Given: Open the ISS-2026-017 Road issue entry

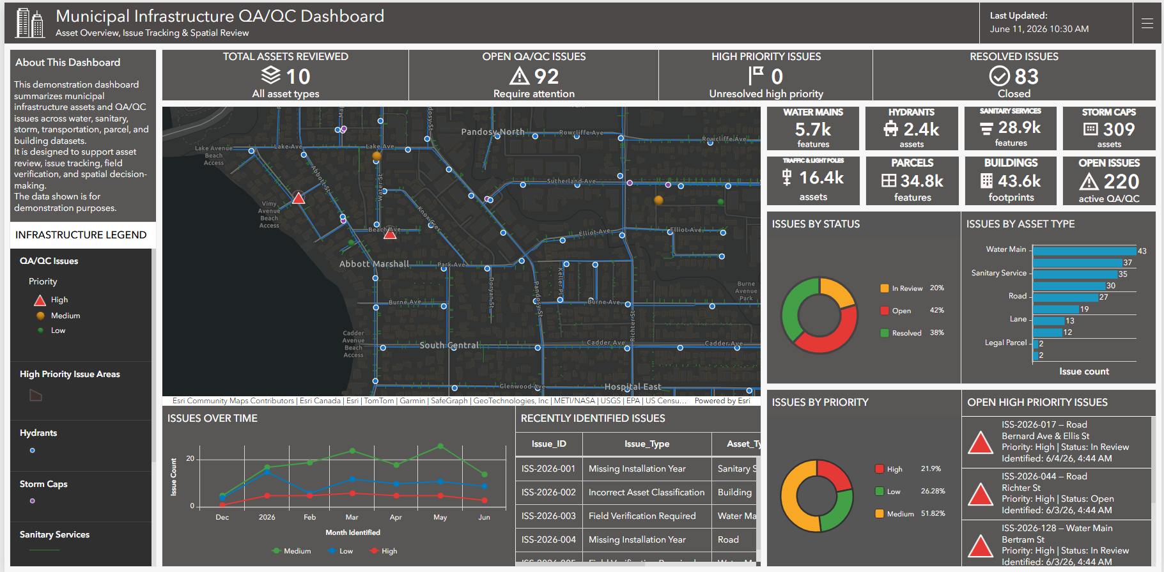Looking at the screenshot, I should pos(1056,442).
